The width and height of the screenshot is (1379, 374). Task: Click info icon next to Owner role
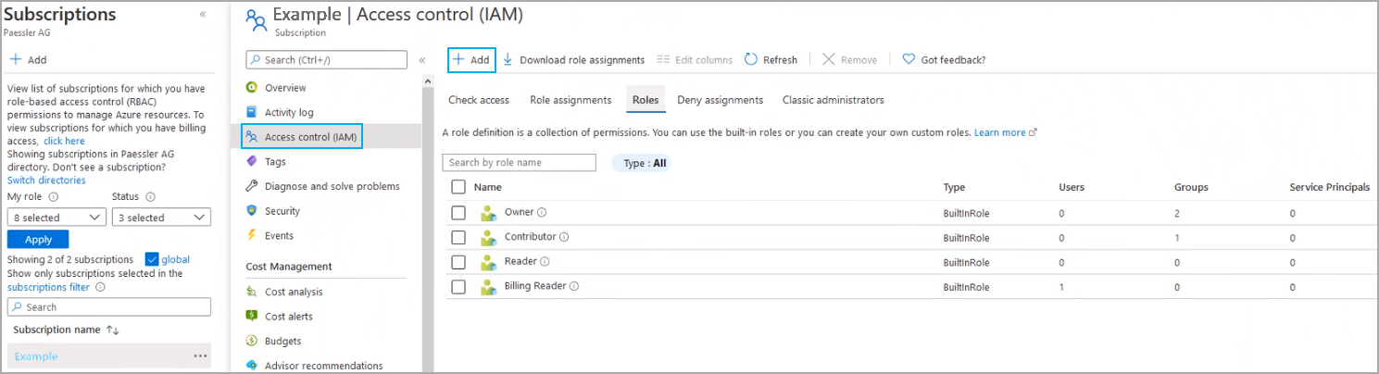click(x=543, y=212)
